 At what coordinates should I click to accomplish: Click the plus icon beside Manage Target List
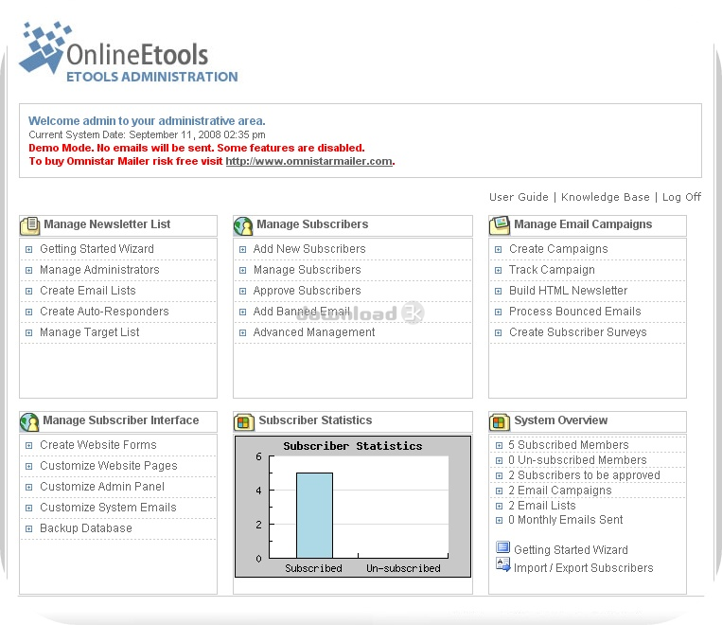click(29, 332)
